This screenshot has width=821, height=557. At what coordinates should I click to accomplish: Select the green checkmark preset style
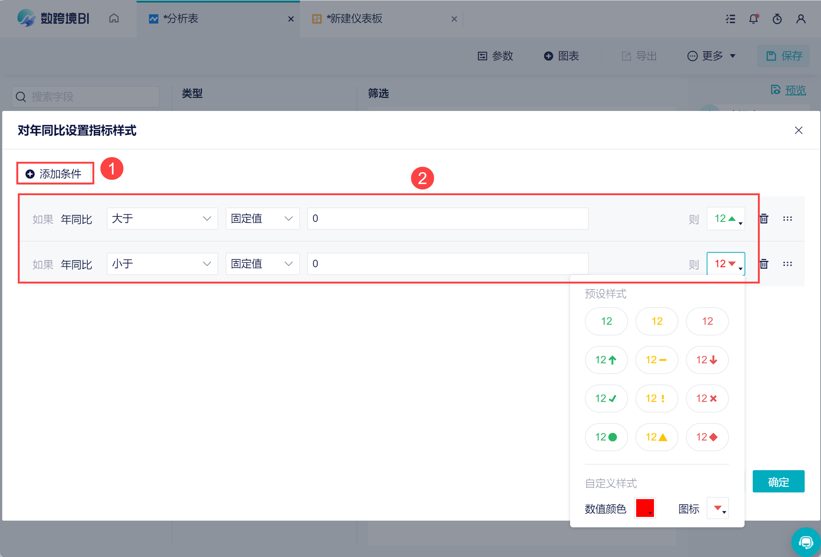tap(606, 399)
